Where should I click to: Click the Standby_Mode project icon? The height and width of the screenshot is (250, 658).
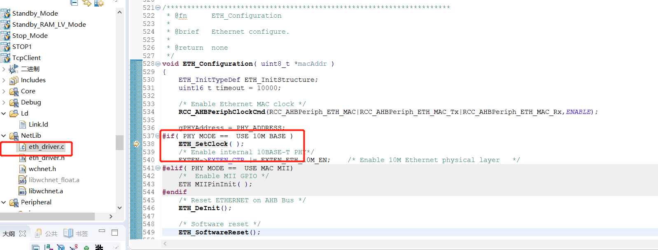(x=5, y=14)
